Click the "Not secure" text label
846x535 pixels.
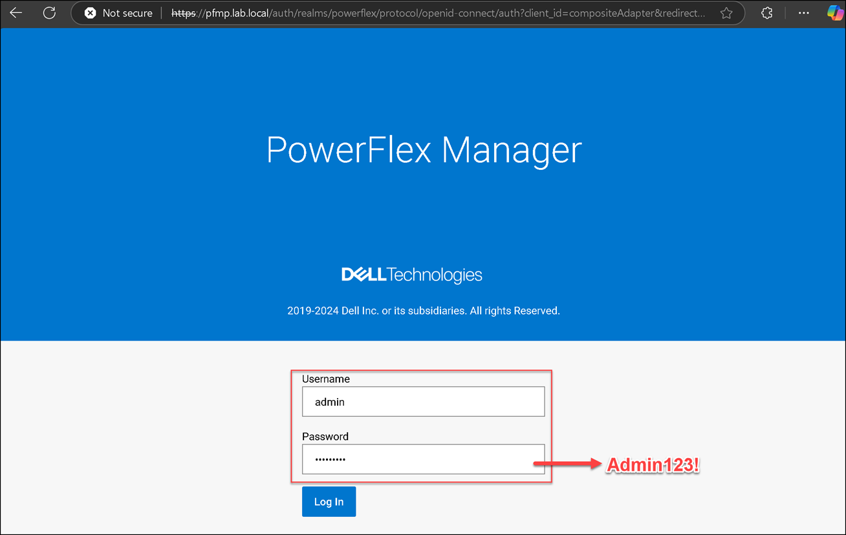tap(127, 13)
